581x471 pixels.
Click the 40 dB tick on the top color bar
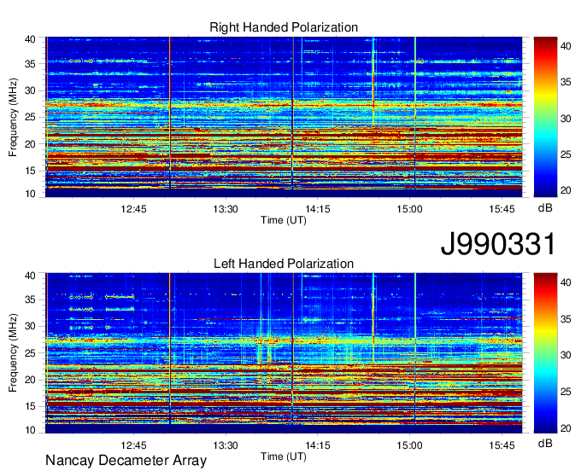[566, 46]
